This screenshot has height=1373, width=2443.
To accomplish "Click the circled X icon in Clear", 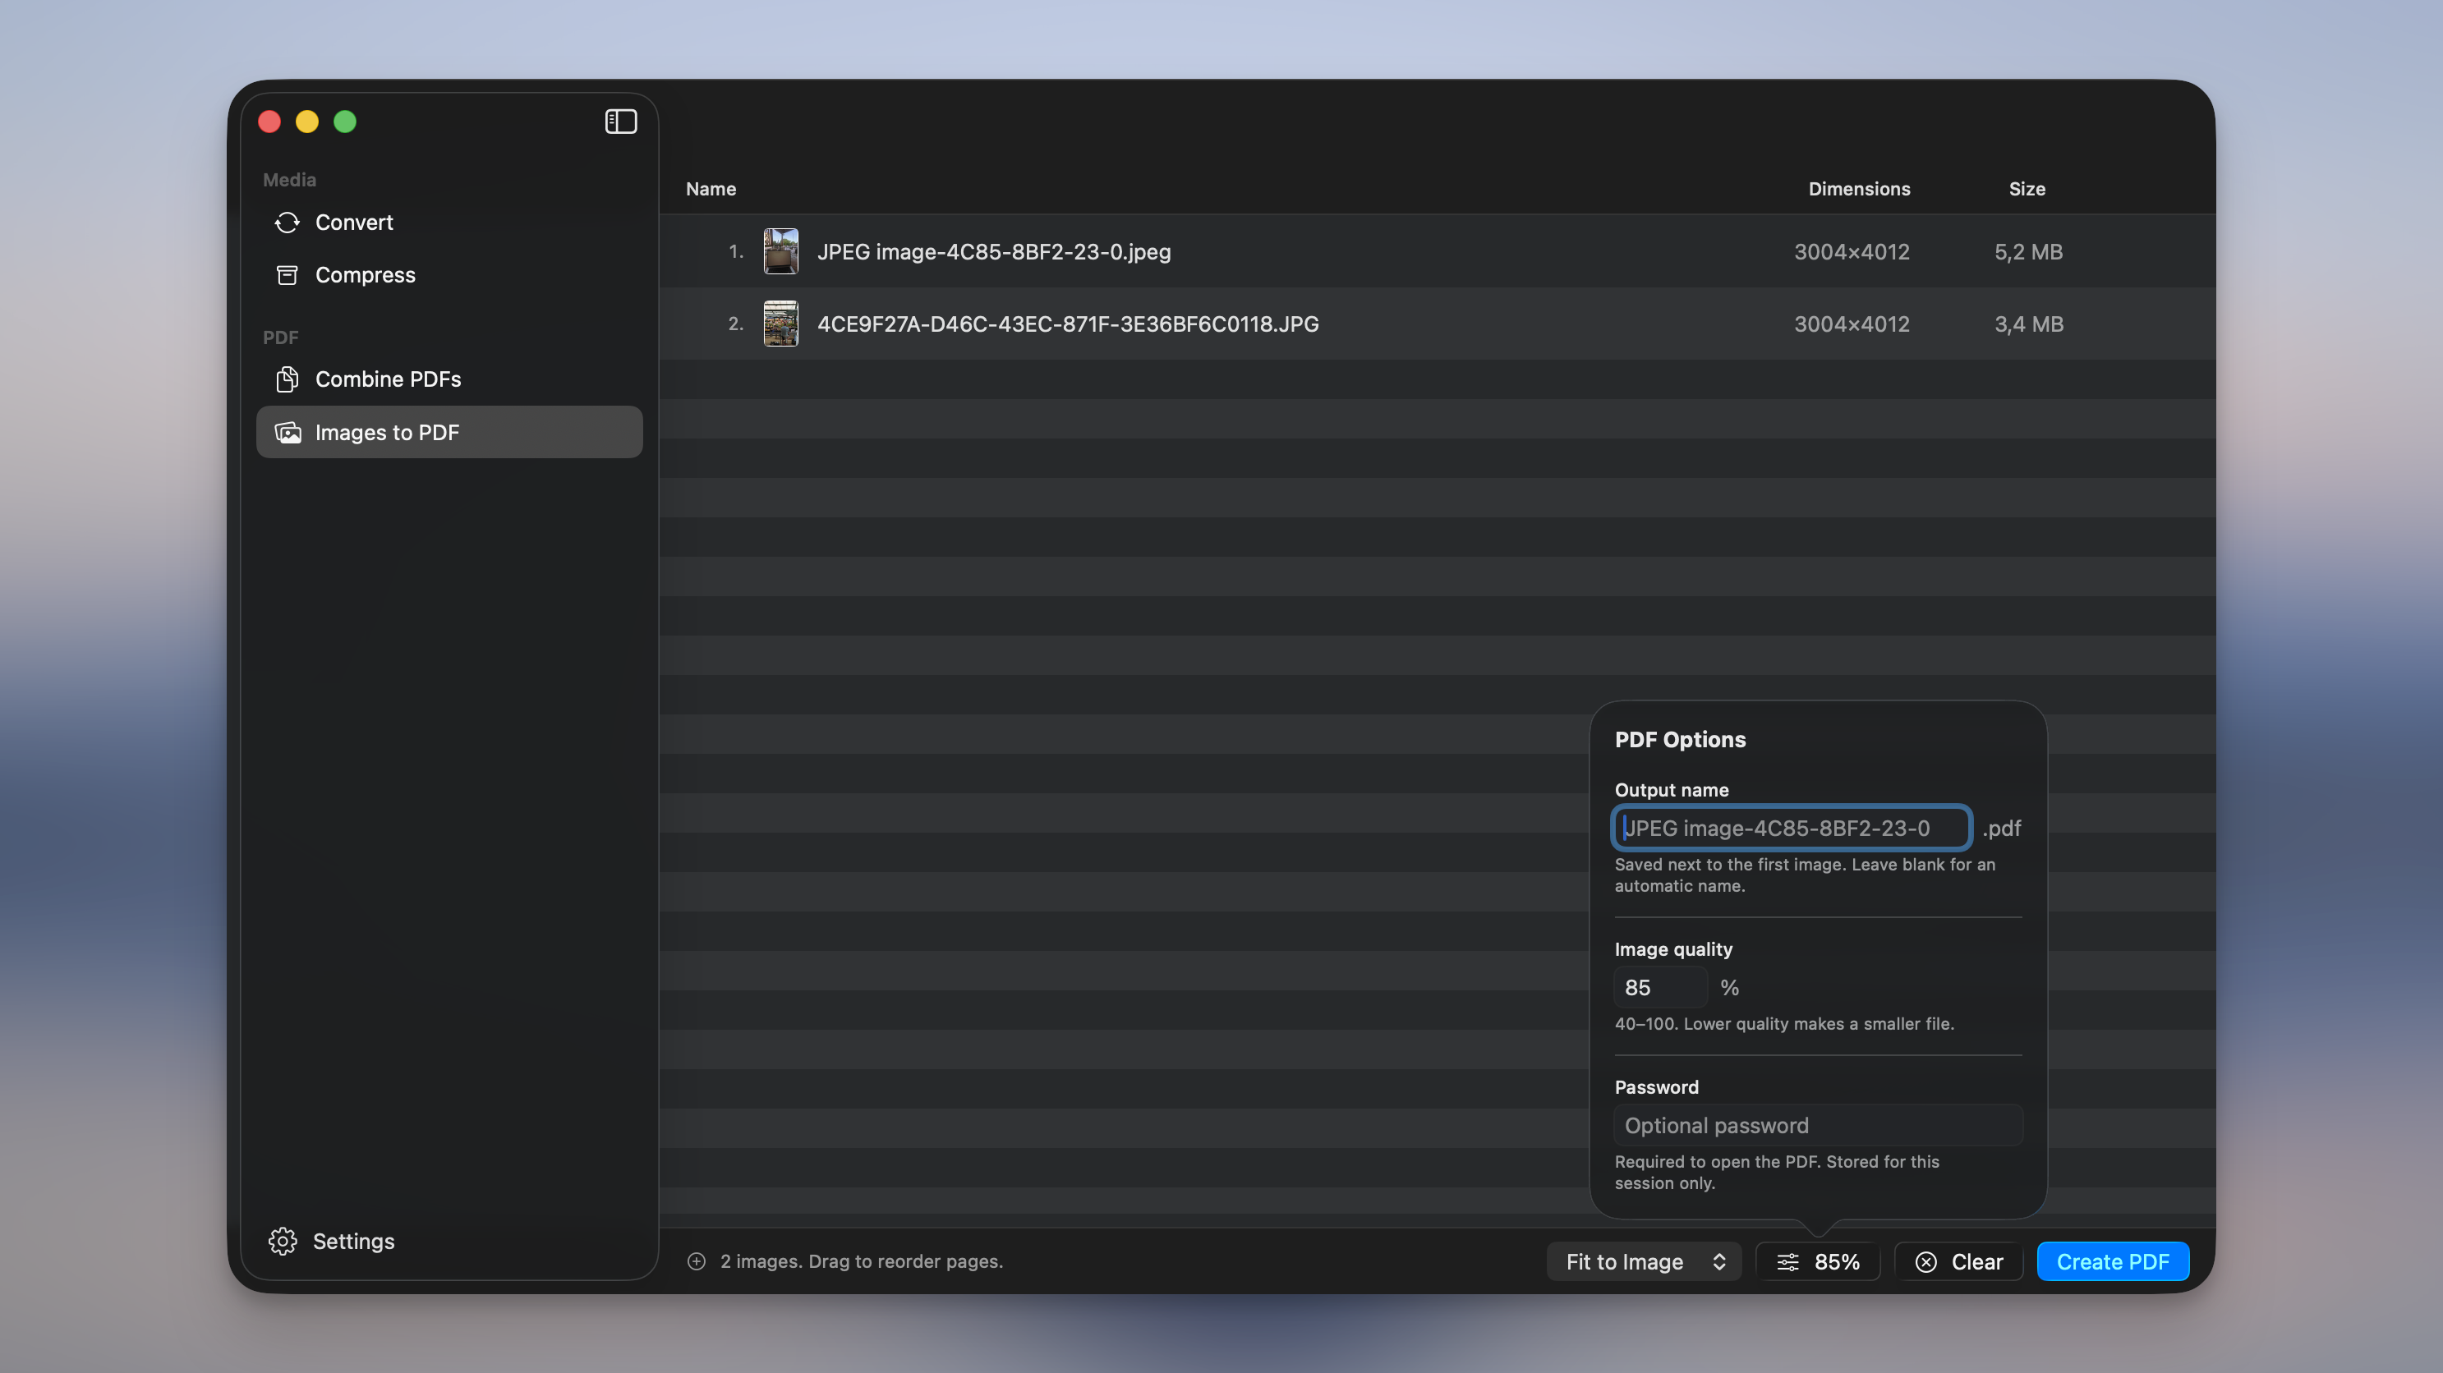I will click(x=1926, y=1262).
